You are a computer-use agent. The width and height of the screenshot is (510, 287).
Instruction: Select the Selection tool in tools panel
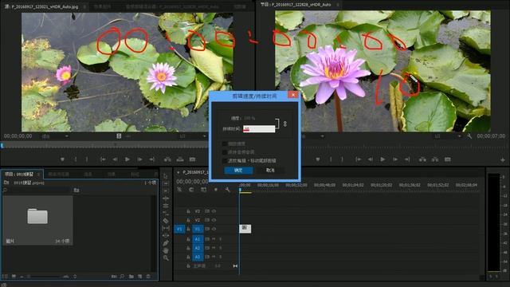click(166, 176)
